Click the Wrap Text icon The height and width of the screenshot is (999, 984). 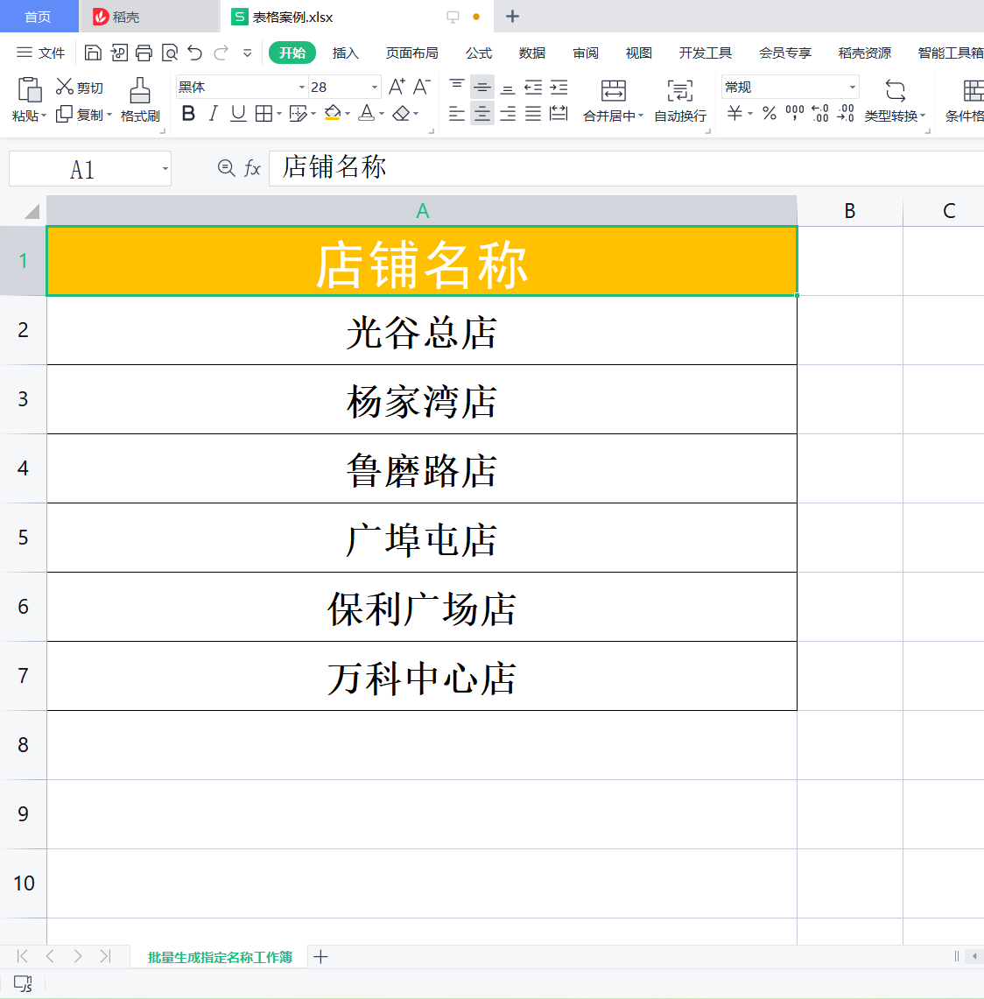click(679, 90)
